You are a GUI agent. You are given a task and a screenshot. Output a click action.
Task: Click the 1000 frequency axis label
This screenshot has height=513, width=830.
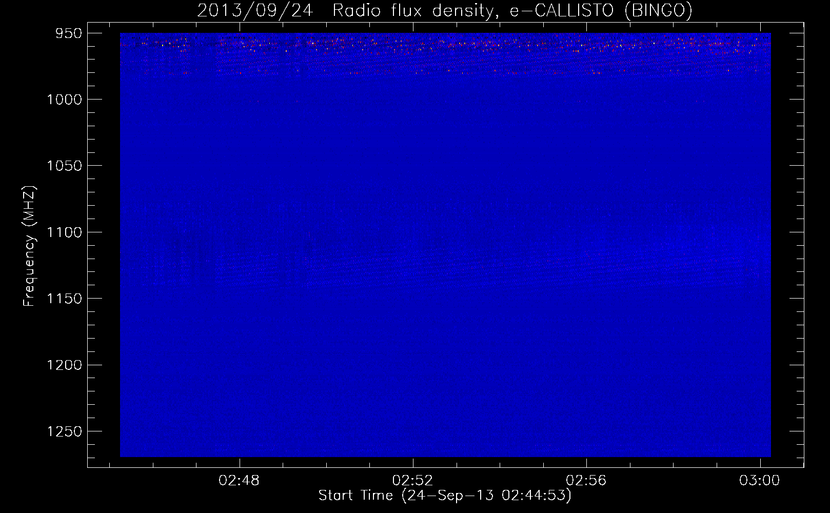pyautogui.click(x=65, y=100)
